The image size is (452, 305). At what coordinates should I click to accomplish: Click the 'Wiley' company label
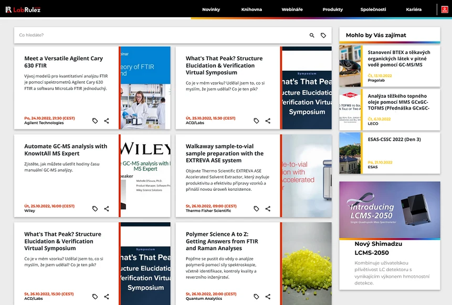(x=30, y=211)
